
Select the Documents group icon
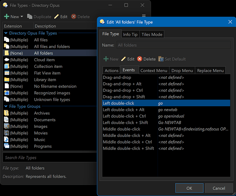(6, 120)
